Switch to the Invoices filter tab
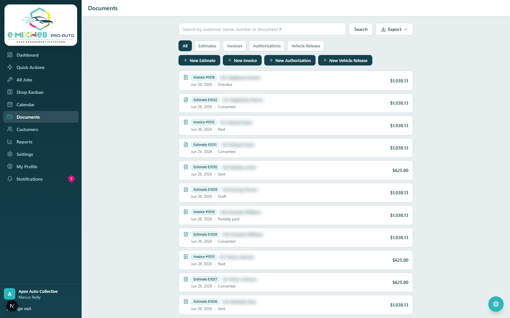 [235, 46]
